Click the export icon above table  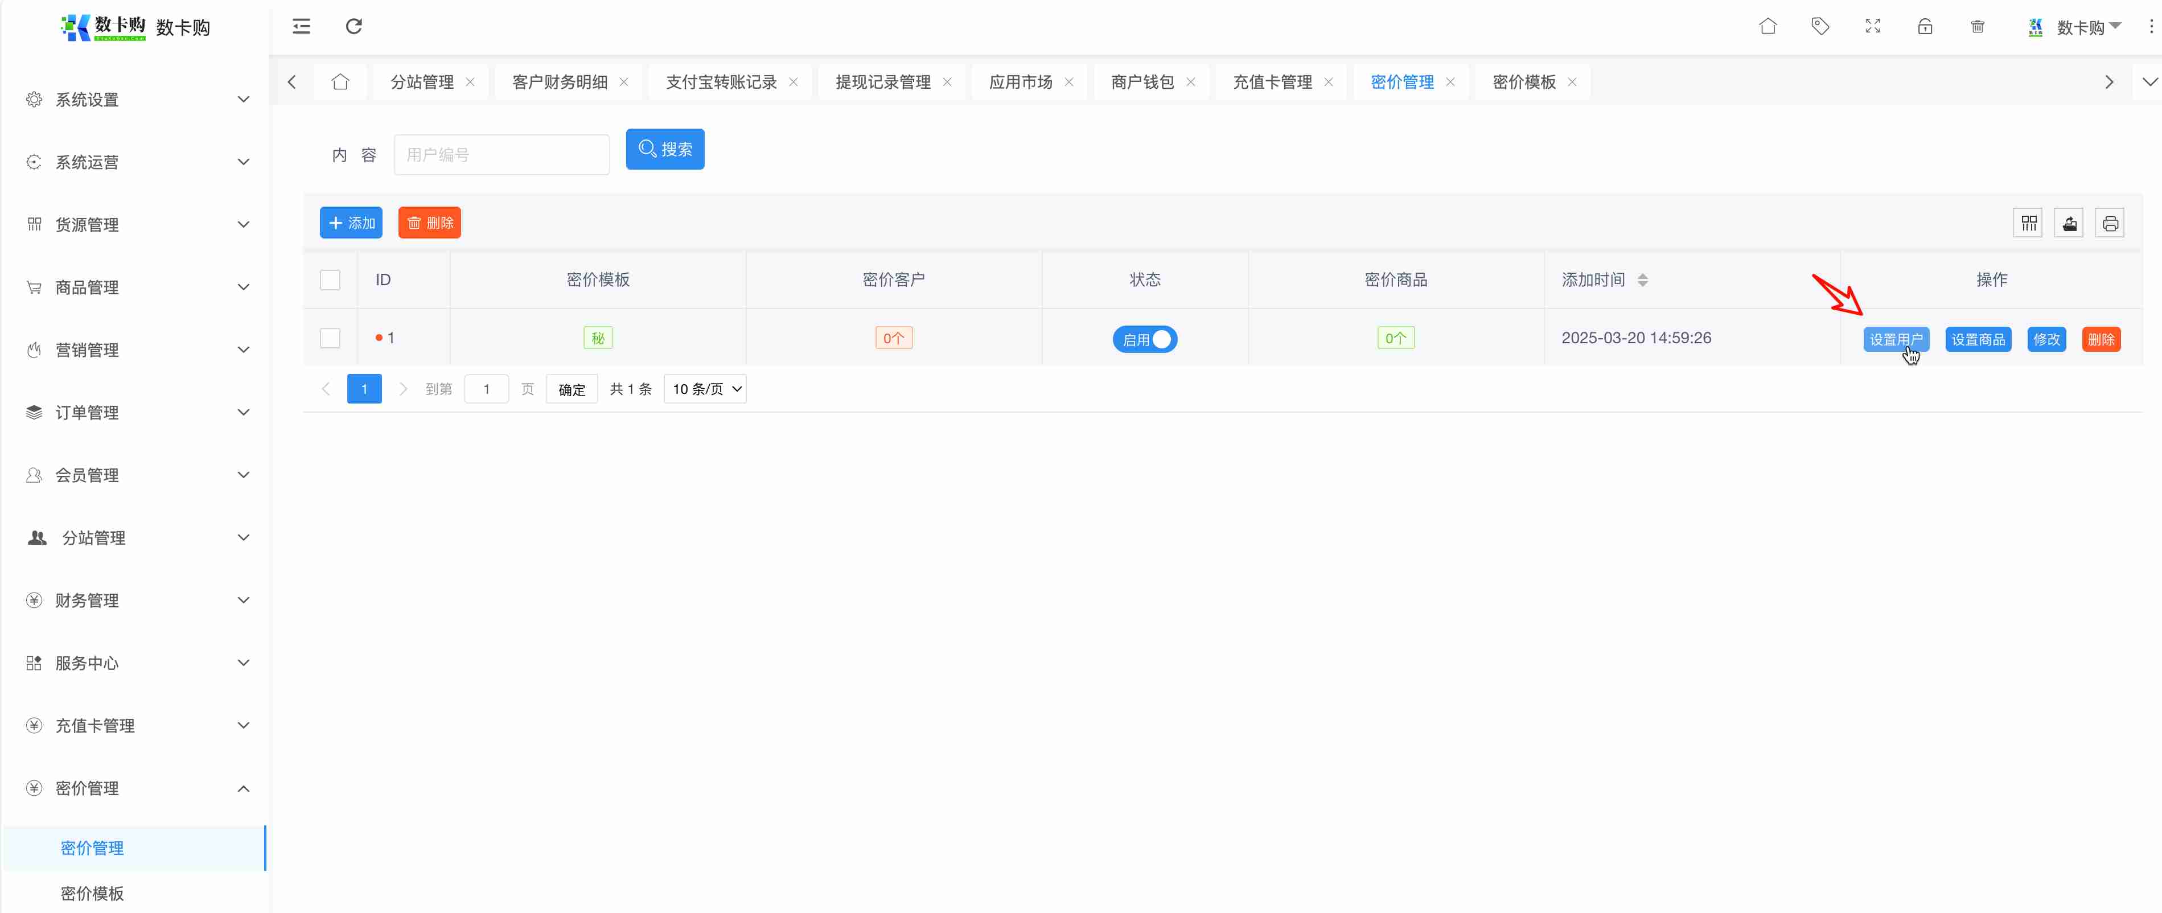pos(2070,223)
